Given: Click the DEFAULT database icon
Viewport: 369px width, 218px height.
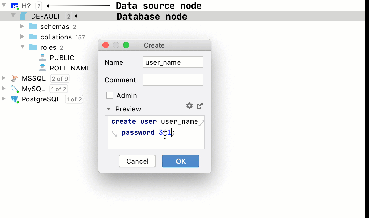Looking at the screenshot, I should 24,16.
